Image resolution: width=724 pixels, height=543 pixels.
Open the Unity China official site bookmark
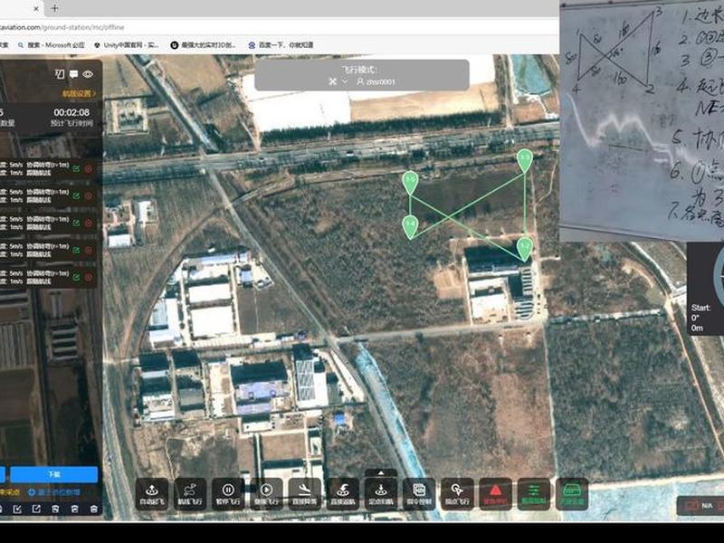(x=126, y=45)
